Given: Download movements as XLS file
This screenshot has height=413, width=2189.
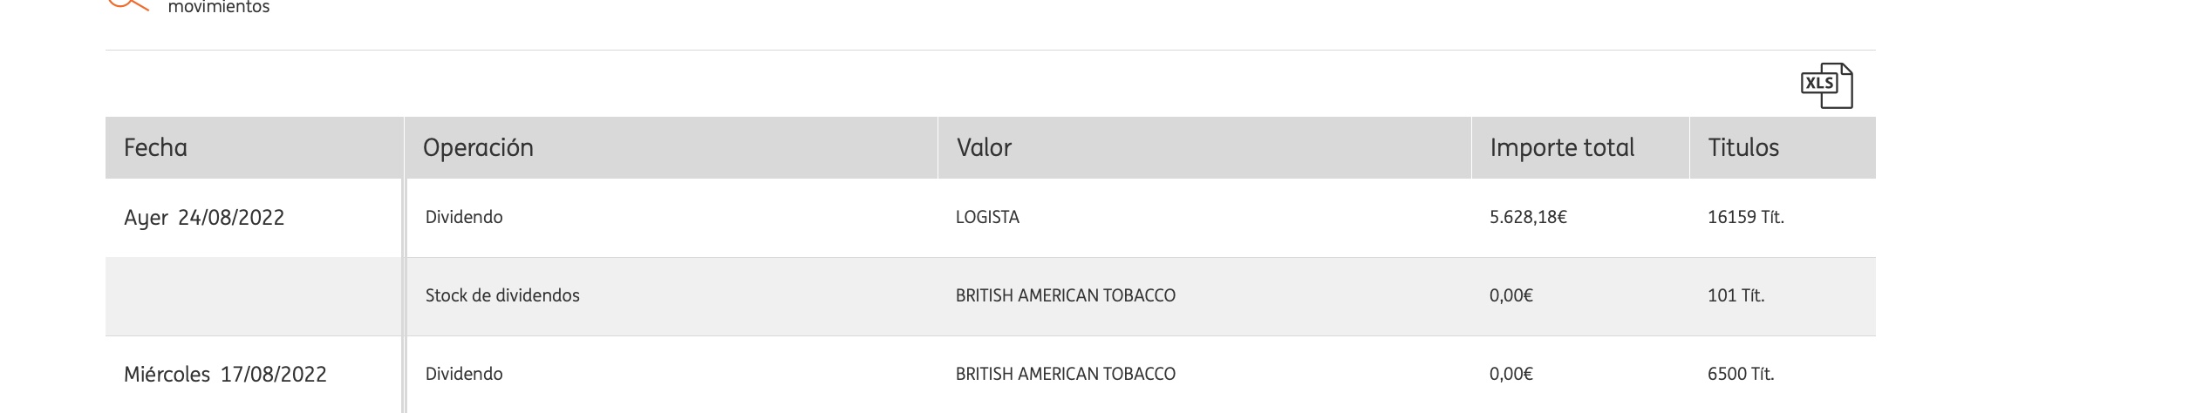Looking at the screenshot, I should (x=1826, y=85).
